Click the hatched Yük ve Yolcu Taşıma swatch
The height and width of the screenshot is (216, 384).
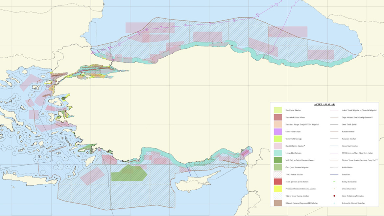(x=278, y=196)
